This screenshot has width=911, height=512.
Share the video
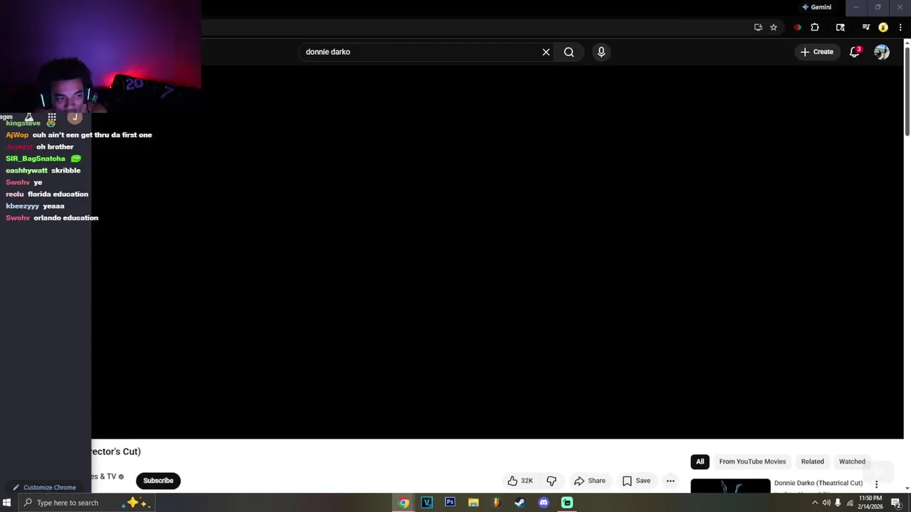[590, 481]
